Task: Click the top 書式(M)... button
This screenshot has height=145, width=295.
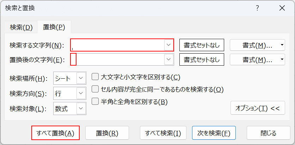Action: pyautogui.click(x=254, y=45)
